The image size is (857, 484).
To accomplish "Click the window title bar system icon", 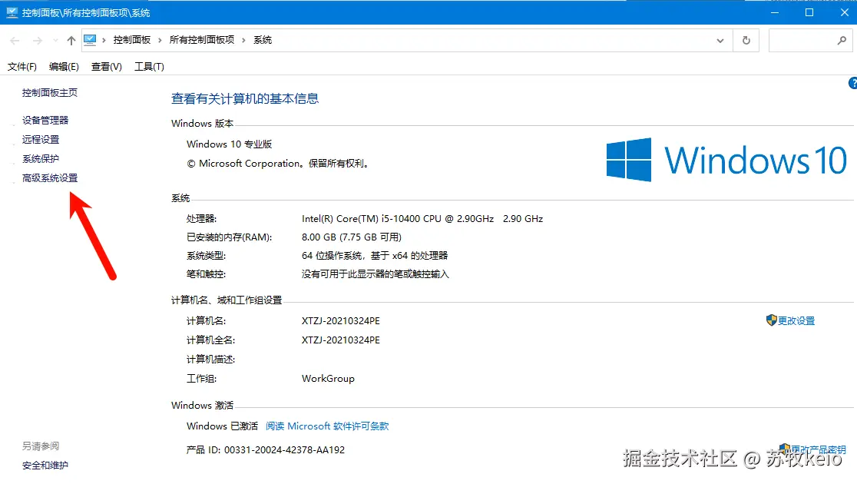I will pyautogui.click(x=12, y=12).
